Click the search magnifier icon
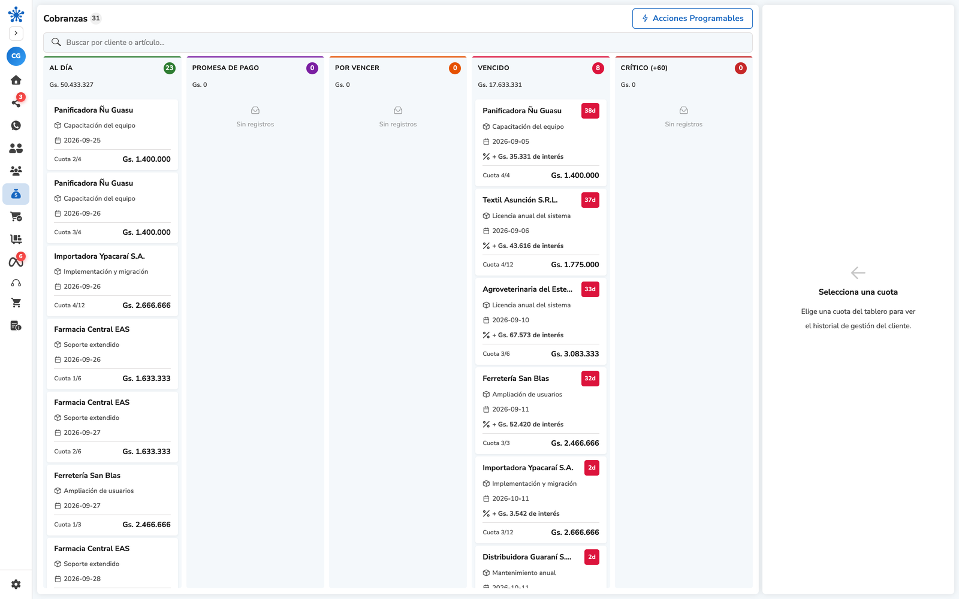This screenshot has height=599, width=959. coord(56,43)
